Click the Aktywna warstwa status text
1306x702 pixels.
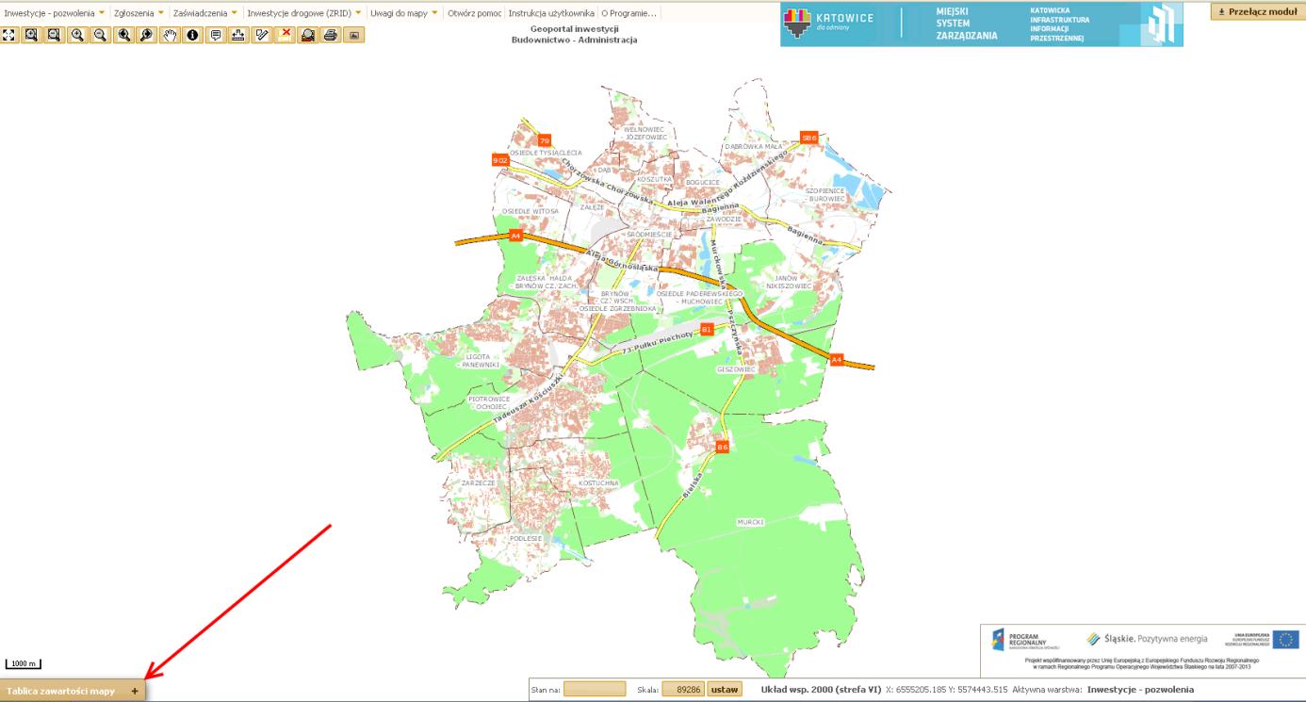pos(1048,690)
